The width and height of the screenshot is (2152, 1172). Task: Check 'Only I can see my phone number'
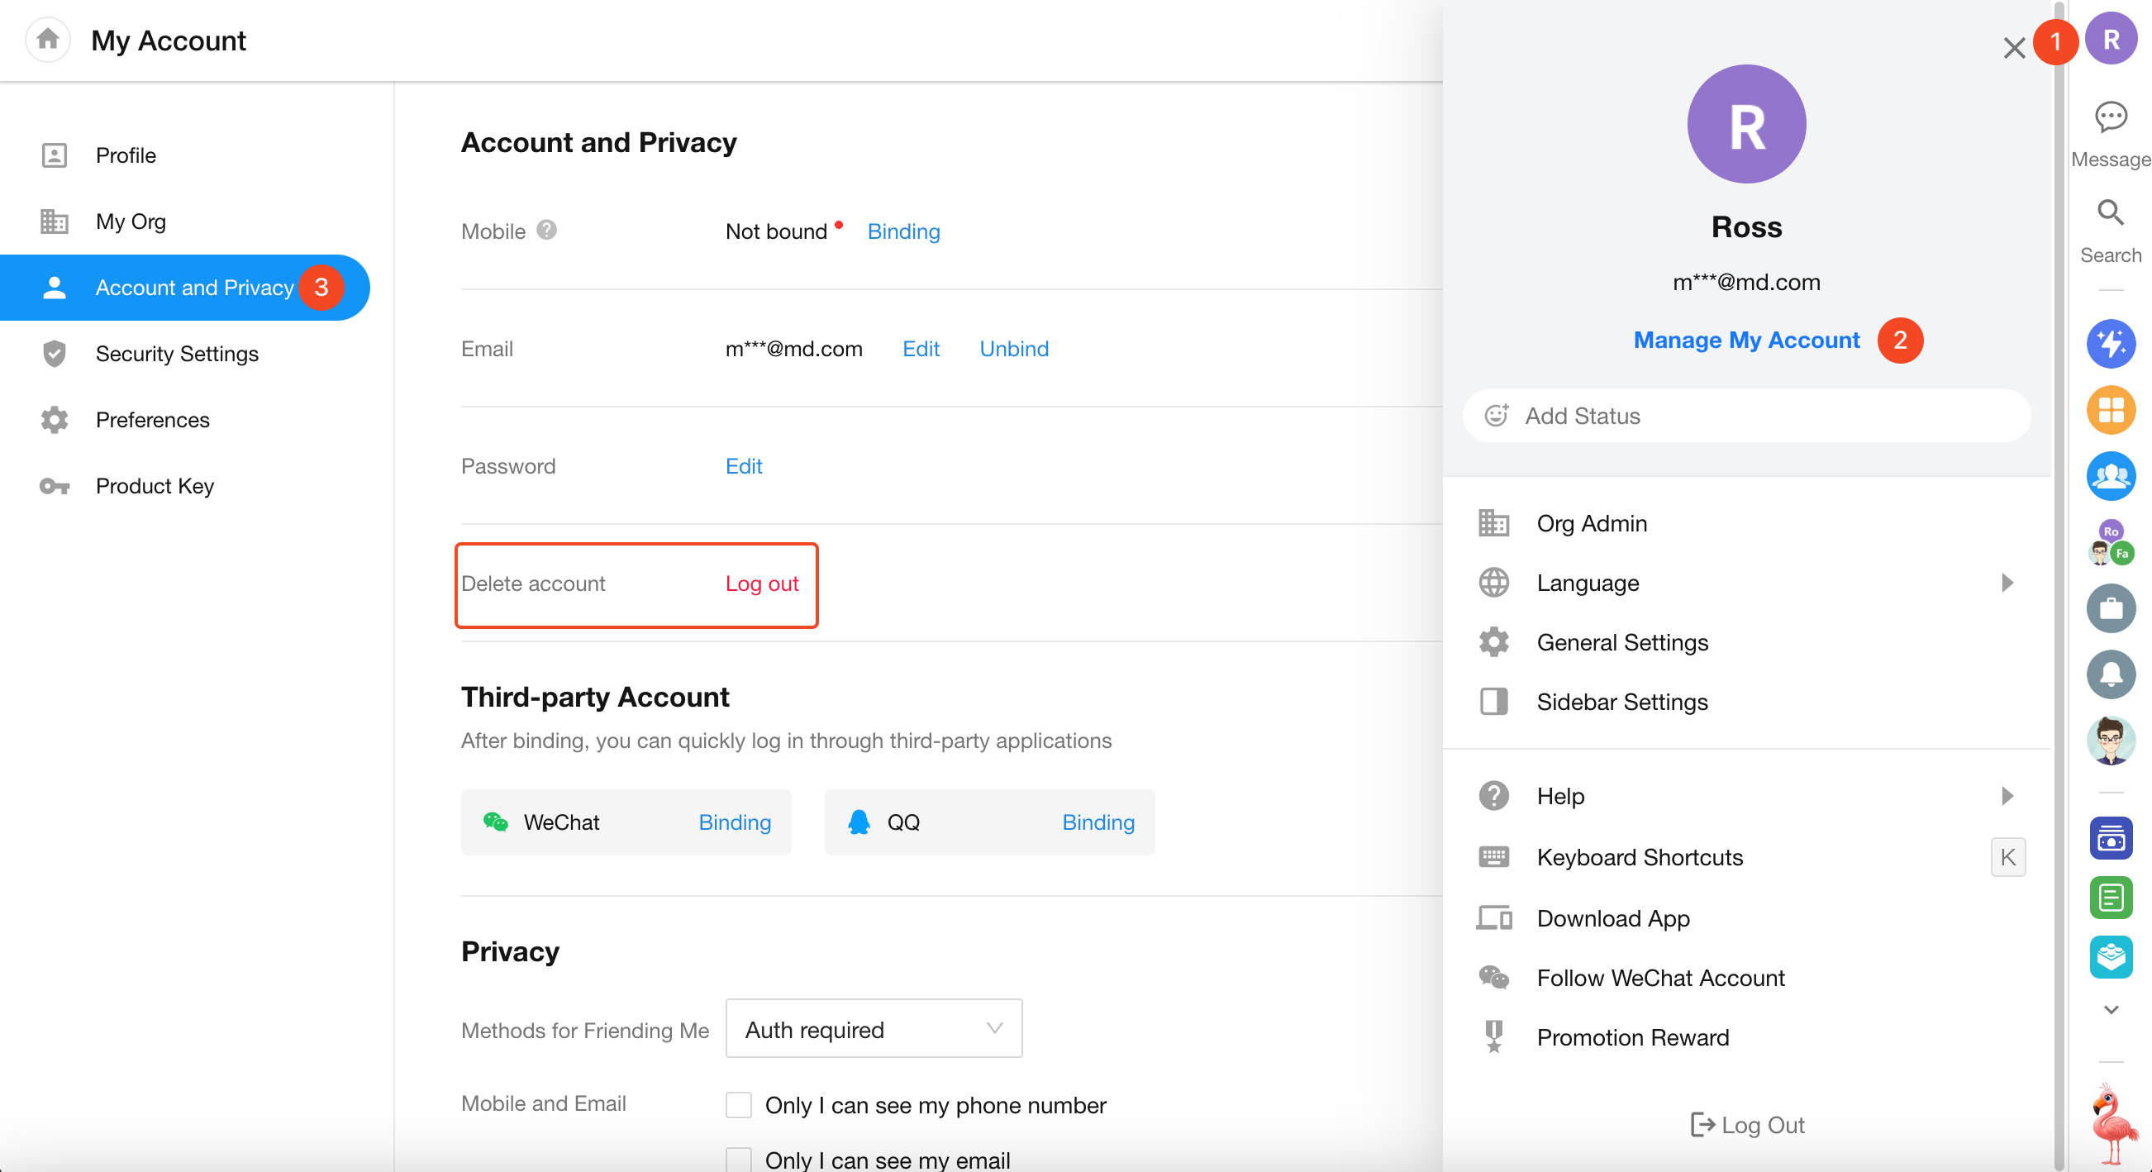coord(739,1104)
